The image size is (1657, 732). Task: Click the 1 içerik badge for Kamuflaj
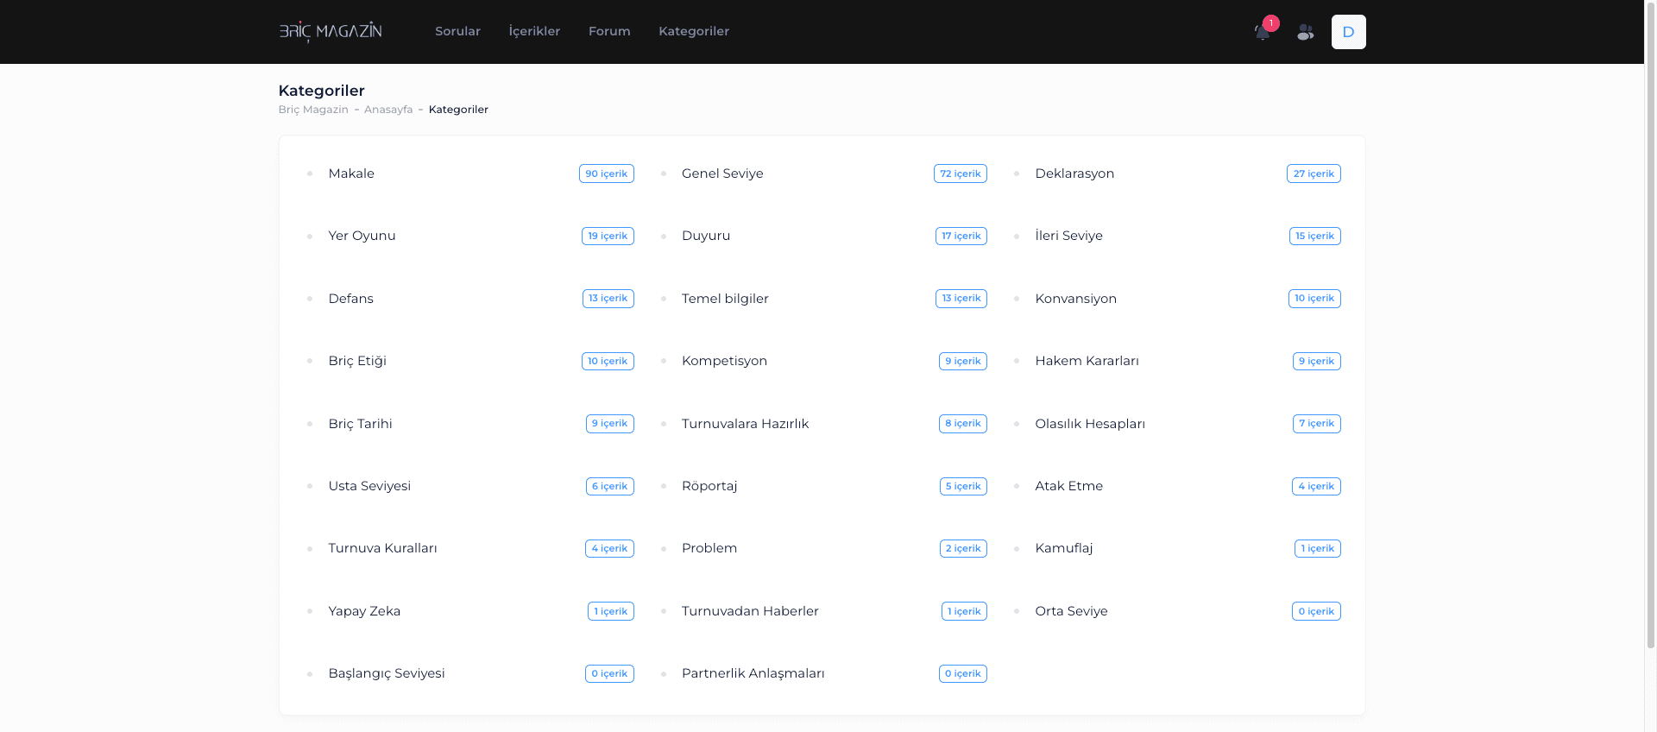coord(1318,548)
